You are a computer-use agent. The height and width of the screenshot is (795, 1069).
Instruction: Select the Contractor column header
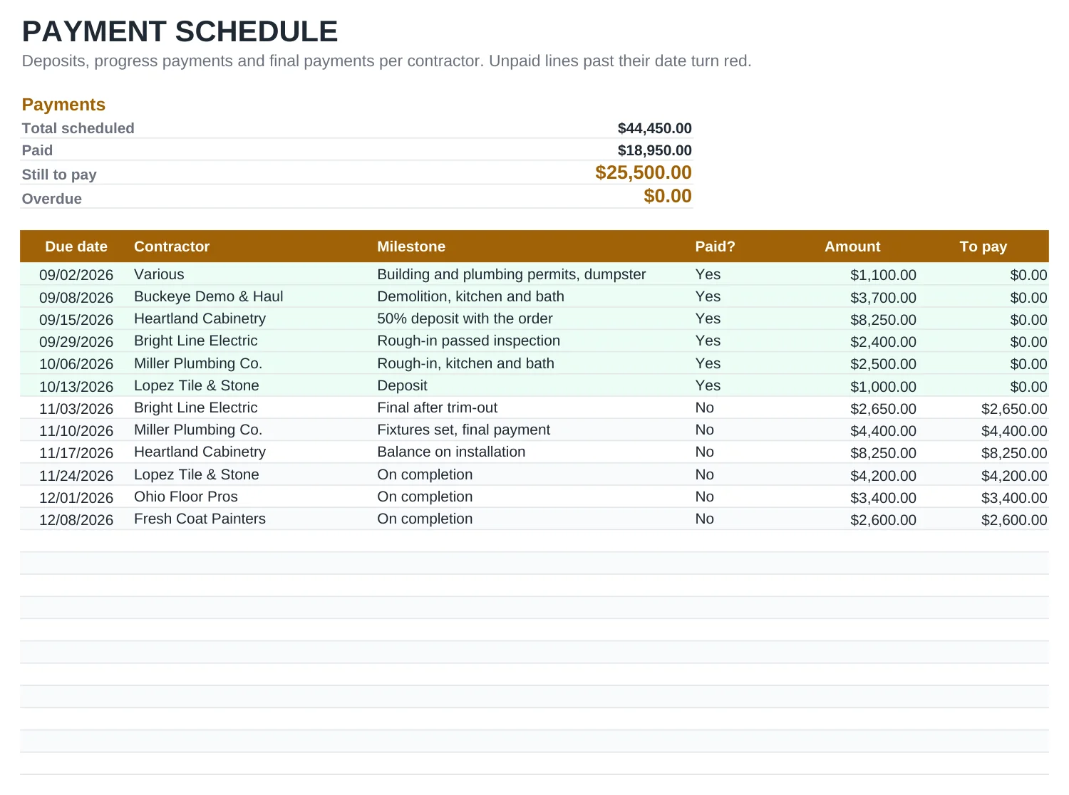(x=172, y=246)
